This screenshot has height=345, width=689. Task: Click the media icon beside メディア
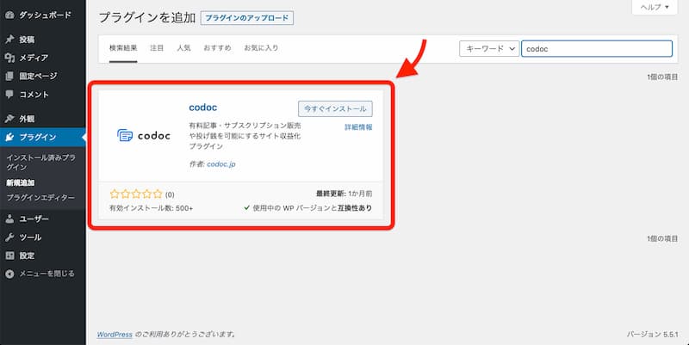click(x=9, y=58)
